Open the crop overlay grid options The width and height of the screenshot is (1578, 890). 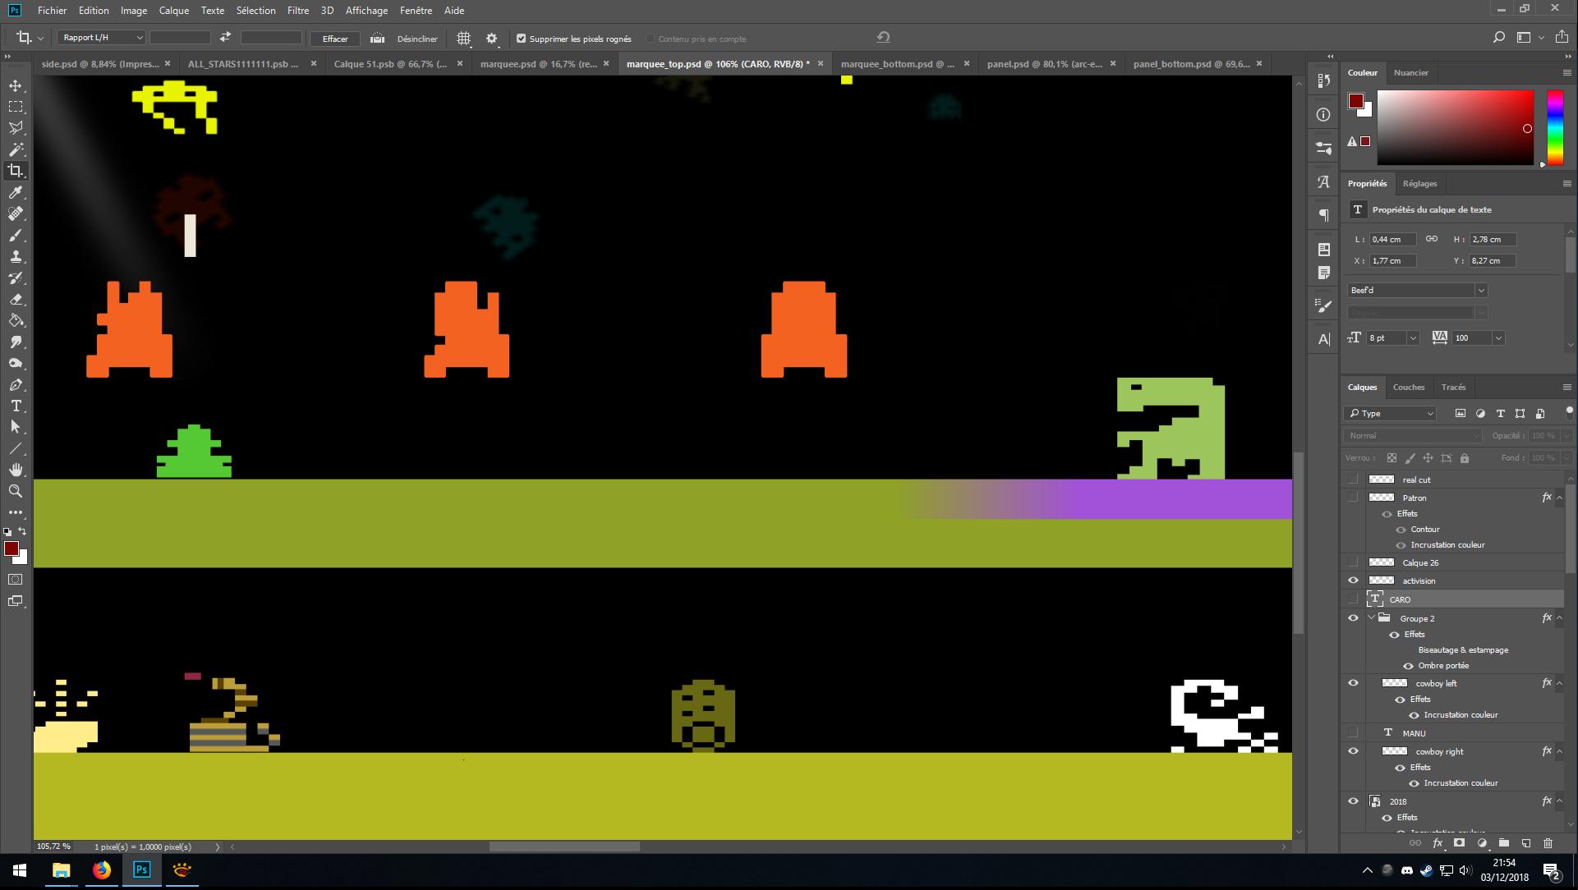click(463, 39)
